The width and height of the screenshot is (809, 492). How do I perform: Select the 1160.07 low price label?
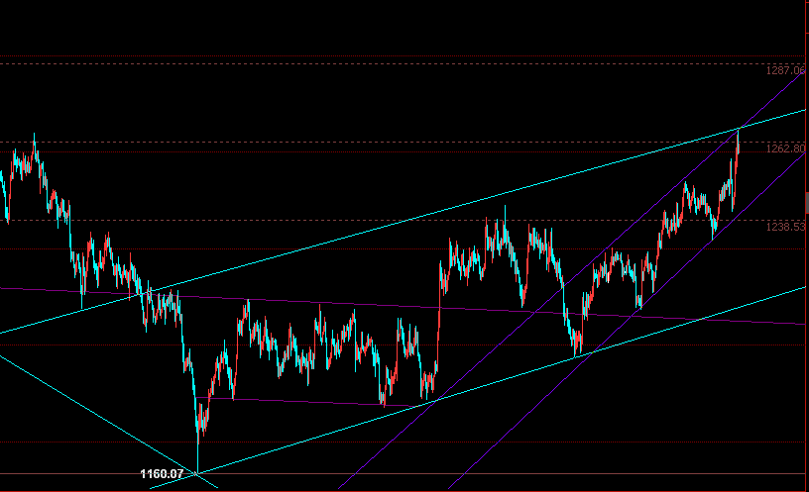[x=162, y=474]
